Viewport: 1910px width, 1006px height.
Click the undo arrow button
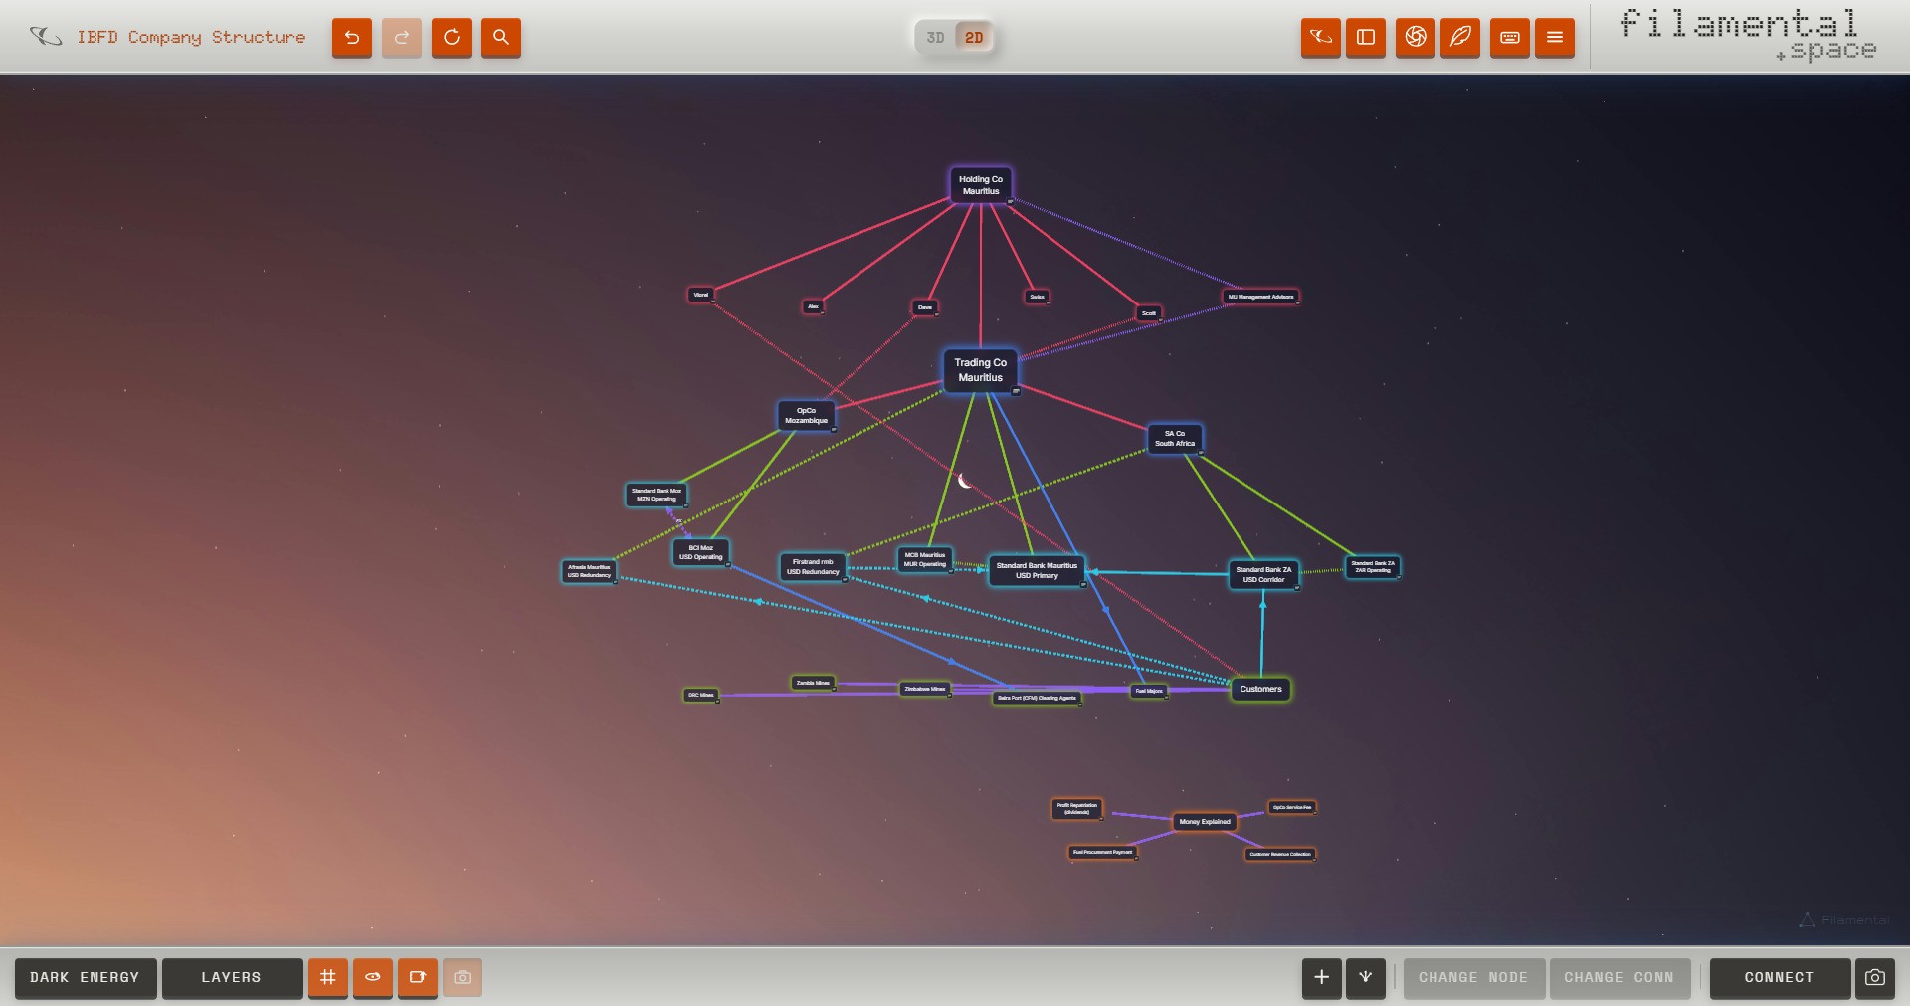coord(351,38)
